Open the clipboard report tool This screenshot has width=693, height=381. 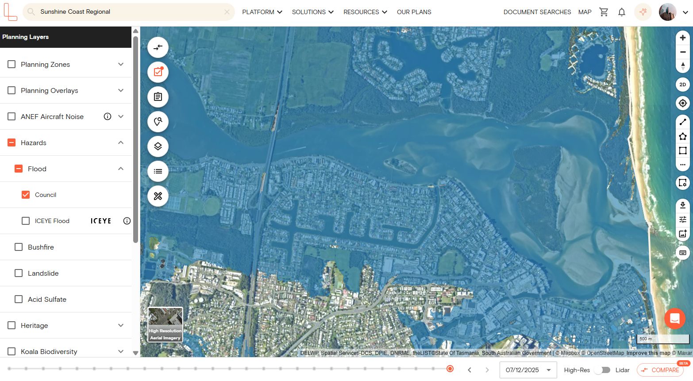point(158,97)
